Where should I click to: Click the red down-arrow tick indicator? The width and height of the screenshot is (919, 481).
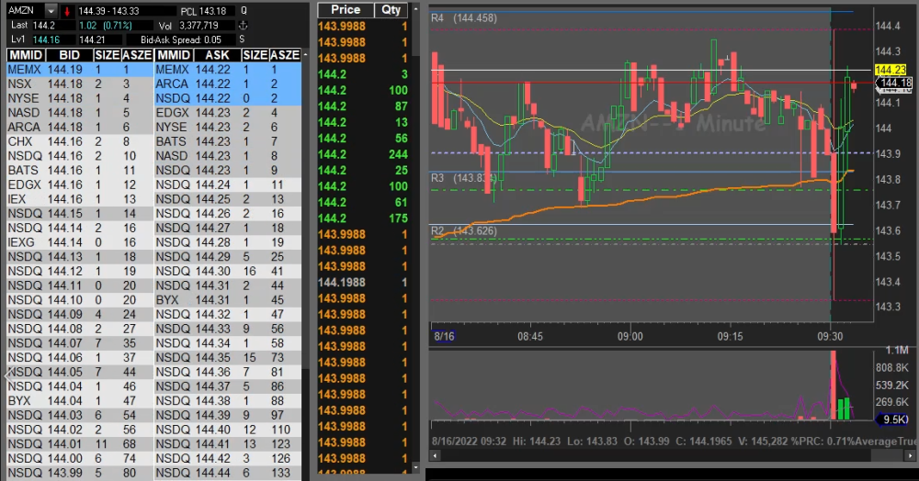tap(67, 10)
